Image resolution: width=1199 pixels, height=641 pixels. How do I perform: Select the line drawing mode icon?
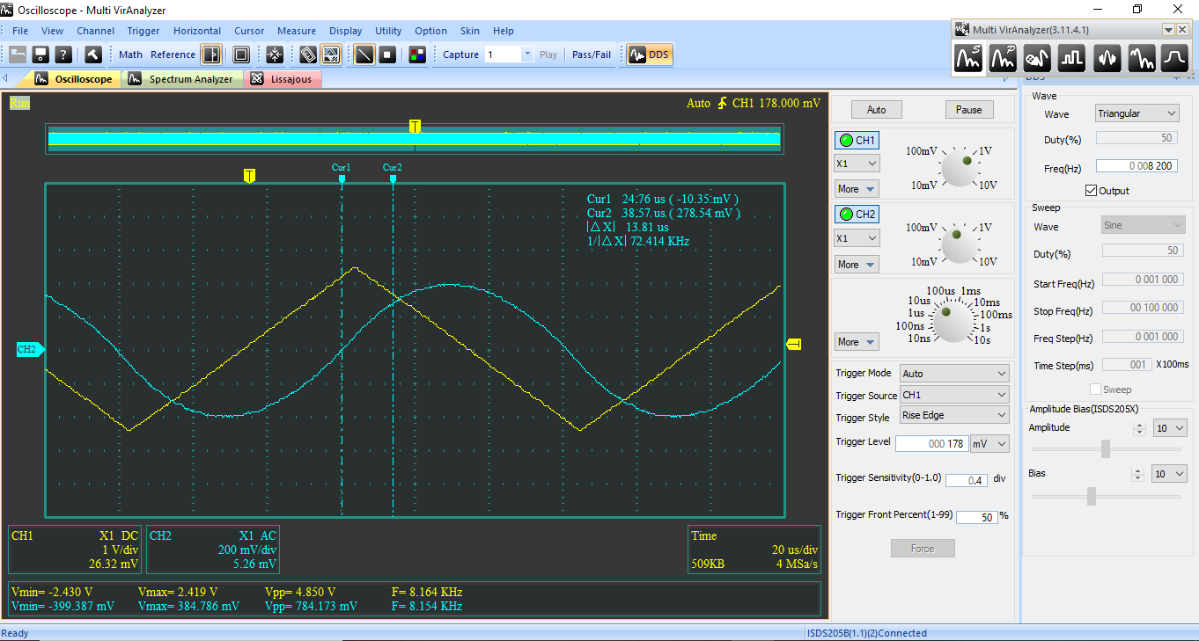point(364,55)
